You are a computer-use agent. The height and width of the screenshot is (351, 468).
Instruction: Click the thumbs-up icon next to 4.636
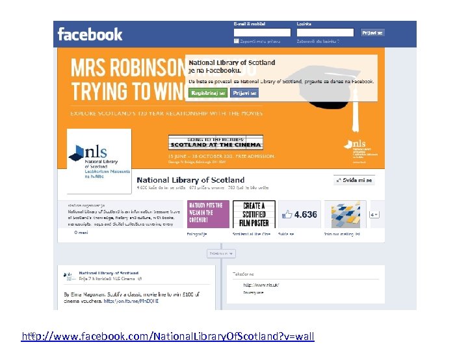(x=287, y=214)
